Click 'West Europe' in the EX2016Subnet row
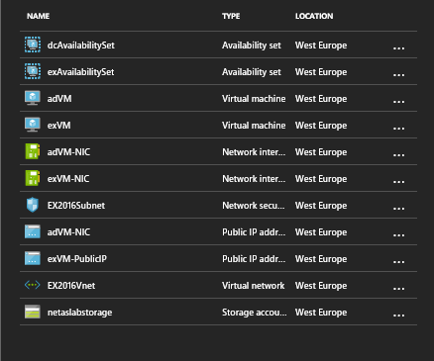The image size is (434, 361). tap(321, 206)
